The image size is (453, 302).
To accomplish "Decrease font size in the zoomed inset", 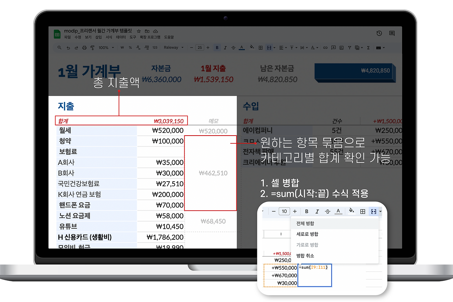I will (274, 211).
